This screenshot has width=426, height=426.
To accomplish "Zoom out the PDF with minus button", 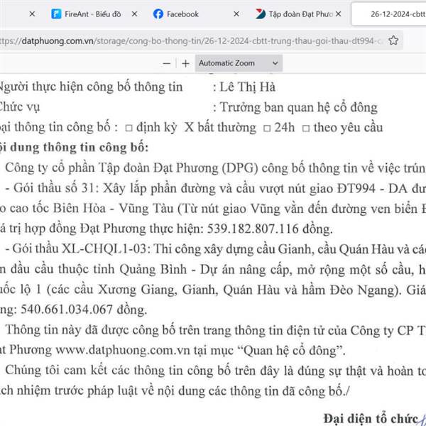I will pos(167,64).
